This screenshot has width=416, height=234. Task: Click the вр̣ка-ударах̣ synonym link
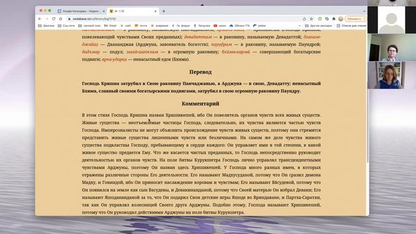coord(114,59)
